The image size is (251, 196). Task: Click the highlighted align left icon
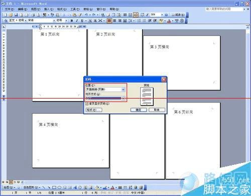tap(109, 20)
